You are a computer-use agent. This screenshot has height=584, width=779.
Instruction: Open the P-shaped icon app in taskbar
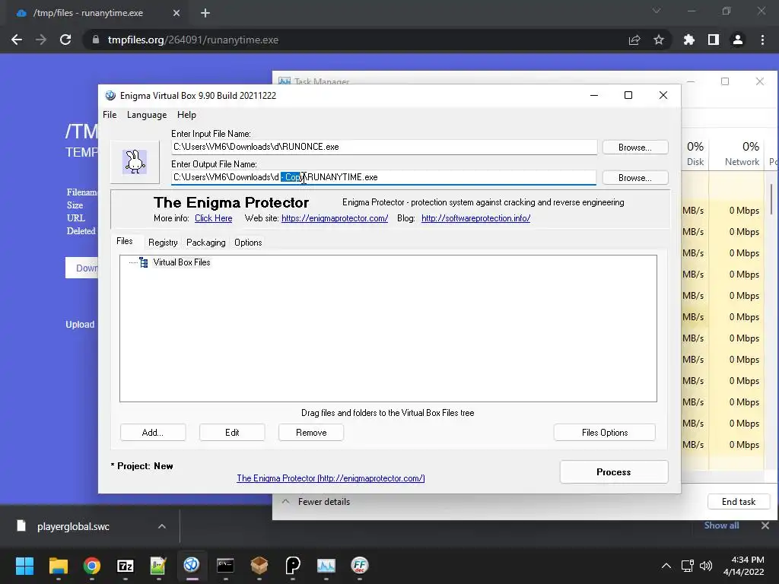(293, 565)
